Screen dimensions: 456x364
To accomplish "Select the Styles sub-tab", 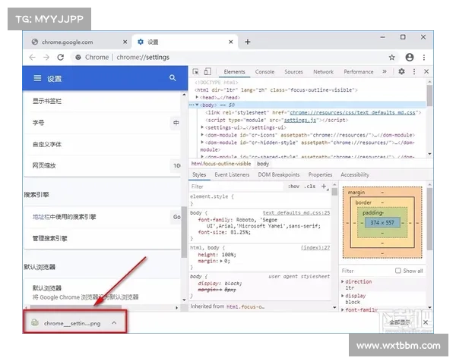I will pos(199,174).
